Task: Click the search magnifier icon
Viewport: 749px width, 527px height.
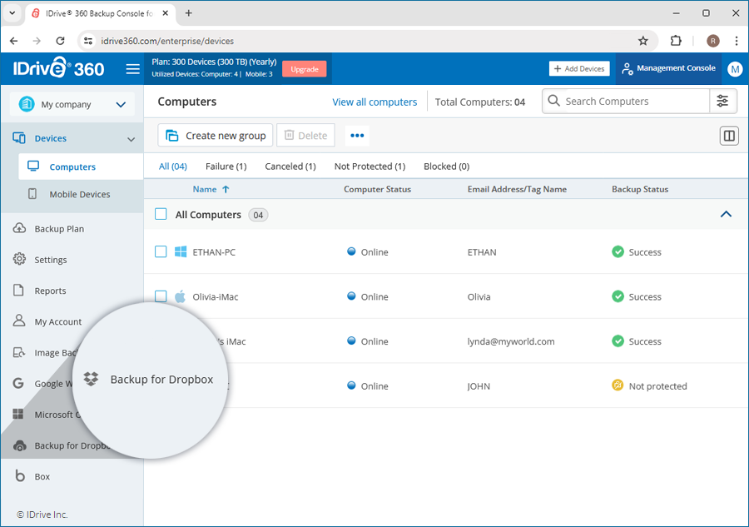Action: coord(553,101)
